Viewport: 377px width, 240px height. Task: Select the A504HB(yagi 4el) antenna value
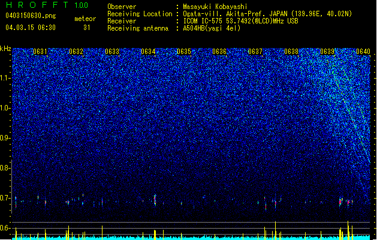click(212, 28)
